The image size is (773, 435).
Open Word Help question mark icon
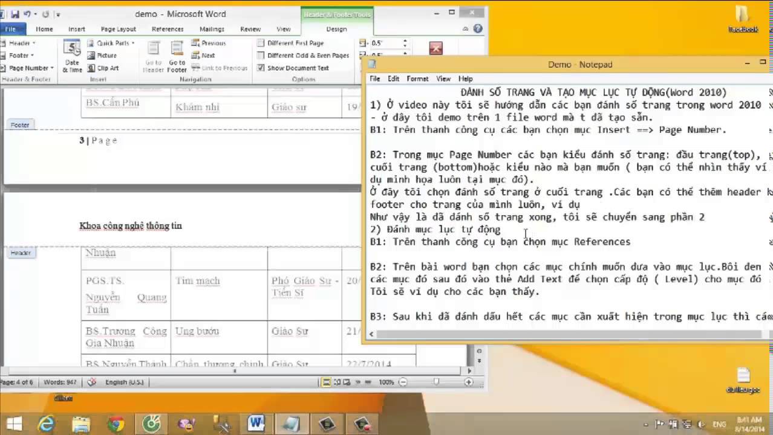click(478, 29)
